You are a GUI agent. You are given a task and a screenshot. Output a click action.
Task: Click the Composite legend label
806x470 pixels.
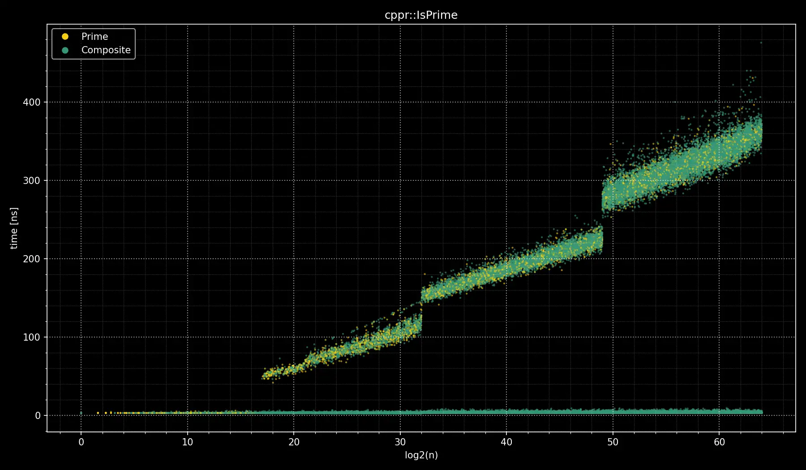click(106, 50)
